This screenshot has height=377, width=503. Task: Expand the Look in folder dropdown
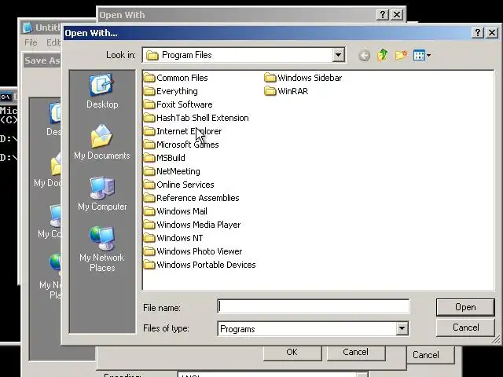click(x=338, y=55)
